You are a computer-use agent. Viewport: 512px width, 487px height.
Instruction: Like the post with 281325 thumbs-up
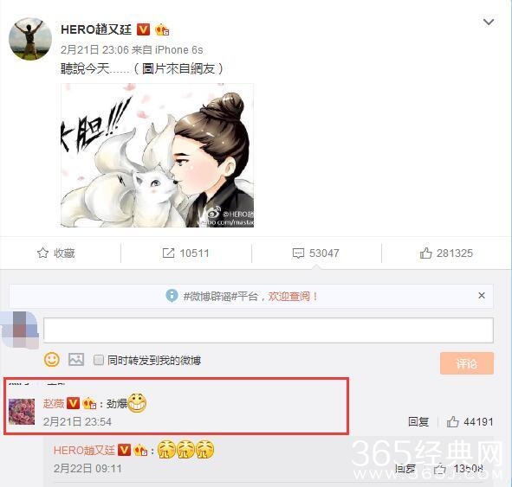click(x=425, y=253)
